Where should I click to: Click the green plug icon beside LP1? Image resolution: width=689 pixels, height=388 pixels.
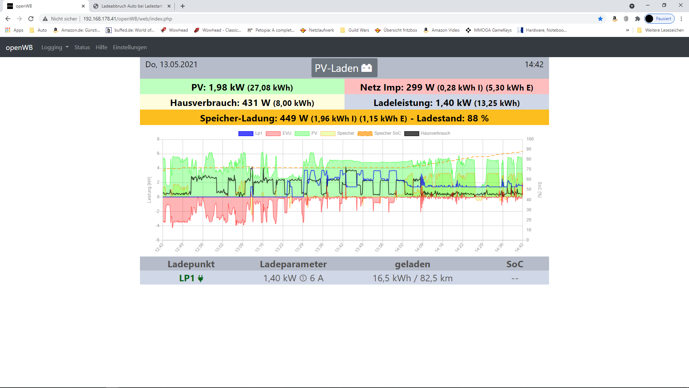(x=201, y=278)
